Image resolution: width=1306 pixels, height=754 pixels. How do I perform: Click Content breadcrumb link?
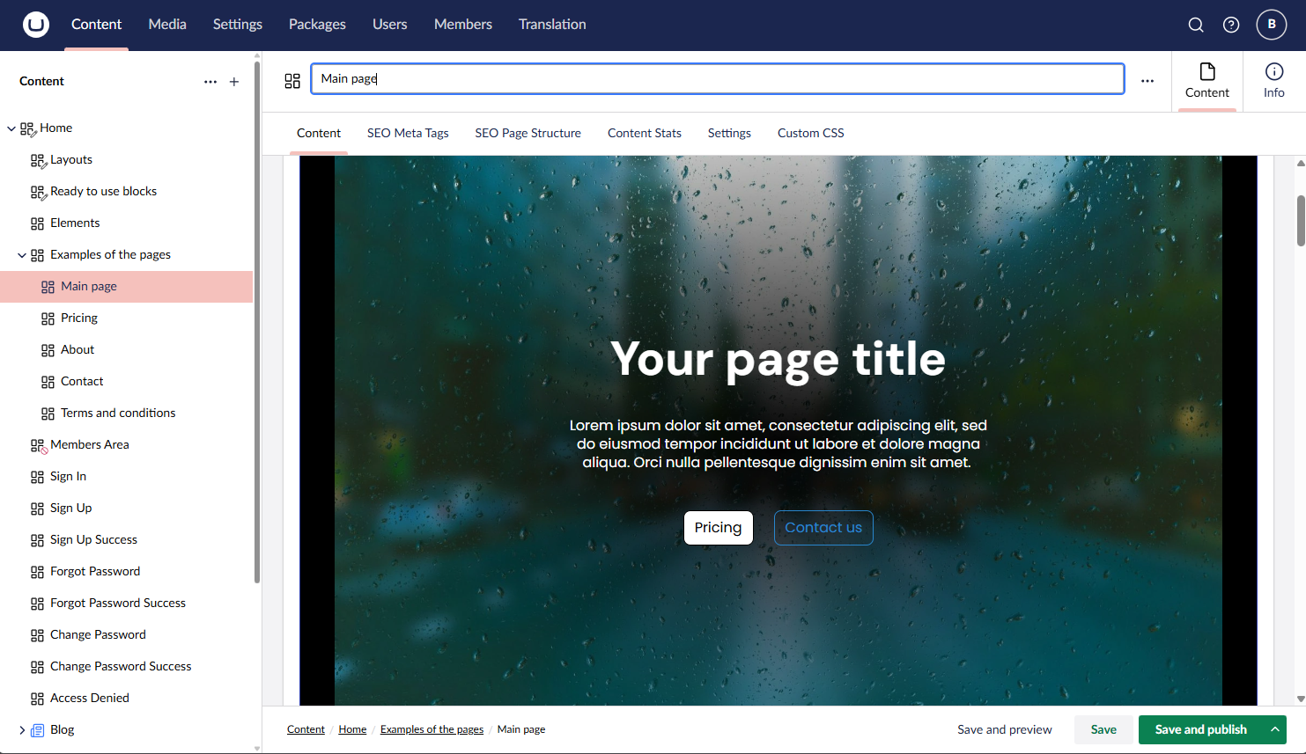[x=306, y=729]
